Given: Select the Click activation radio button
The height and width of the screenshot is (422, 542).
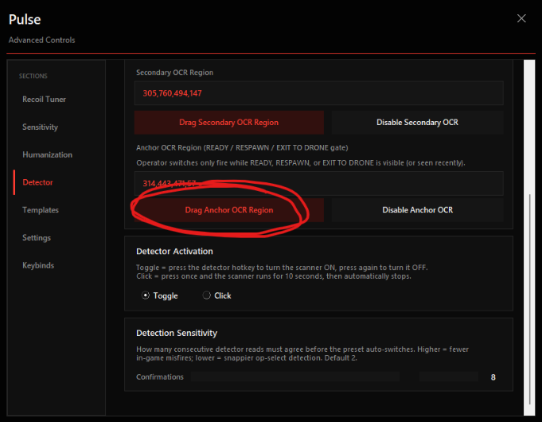Looking at the screenshot, I should (x=206, y=295).
